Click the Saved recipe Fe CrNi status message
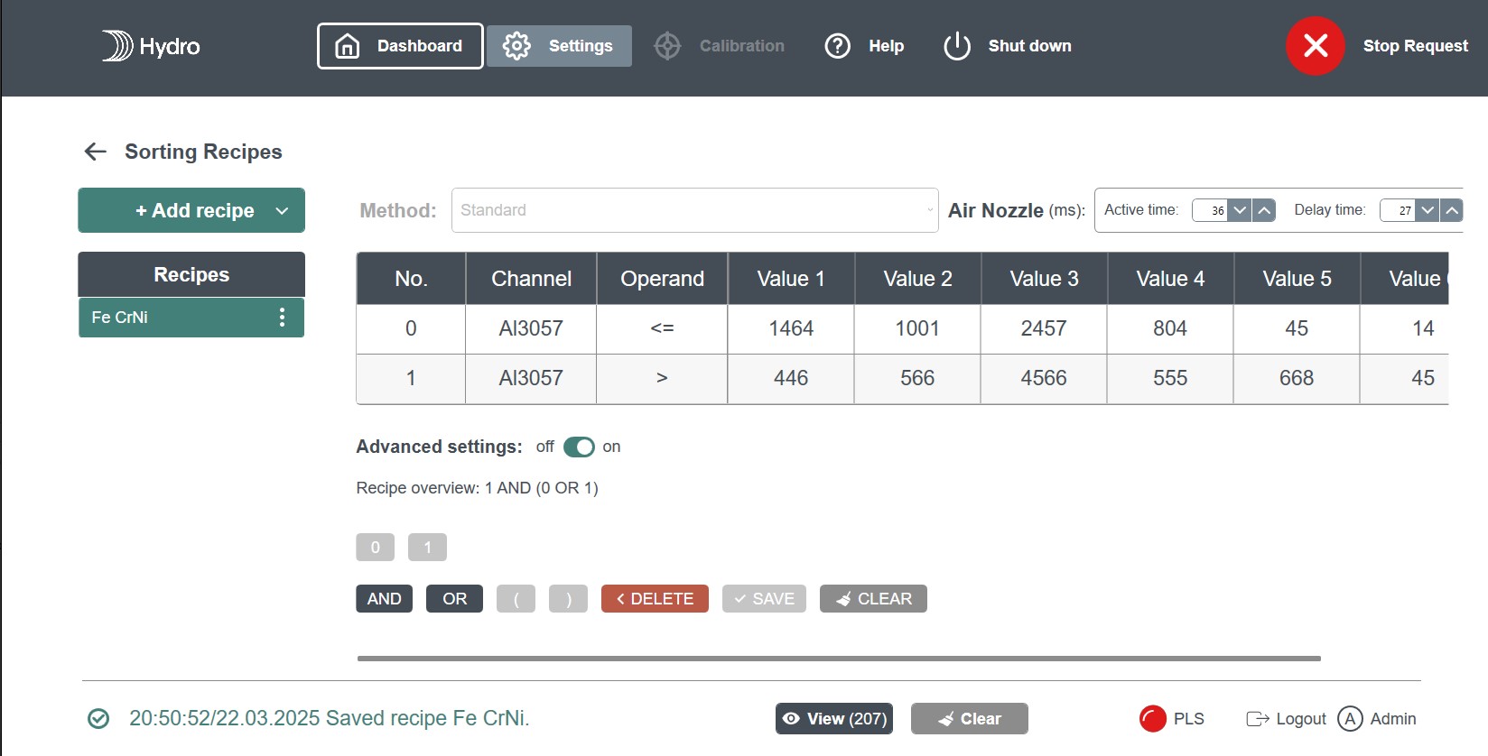The height and width of the screenshot is (756, 1488). point(330,718)
